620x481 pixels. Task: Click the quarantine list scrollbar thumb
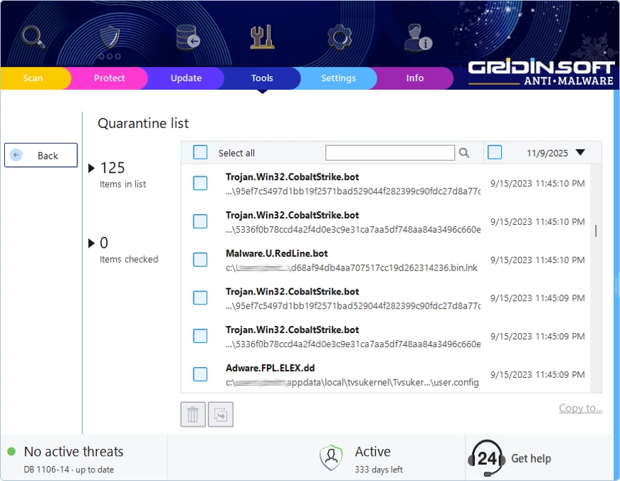596,231
